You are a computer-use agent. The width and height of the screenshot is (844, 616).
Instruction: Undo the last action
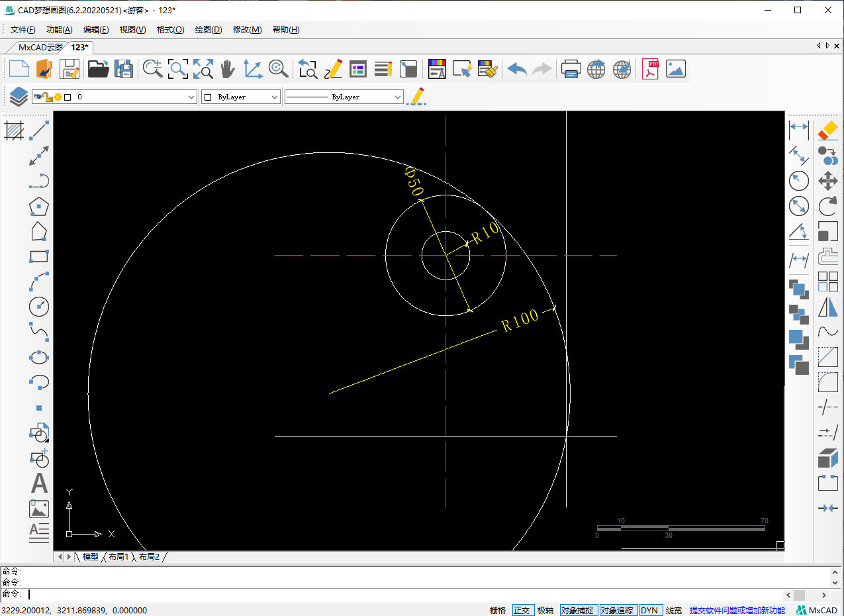[517, 69]
